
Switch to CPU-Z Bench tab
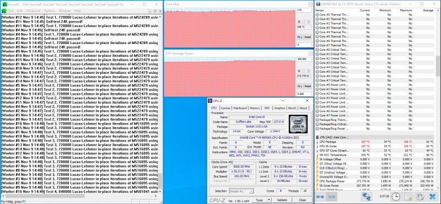click(292, 108)
